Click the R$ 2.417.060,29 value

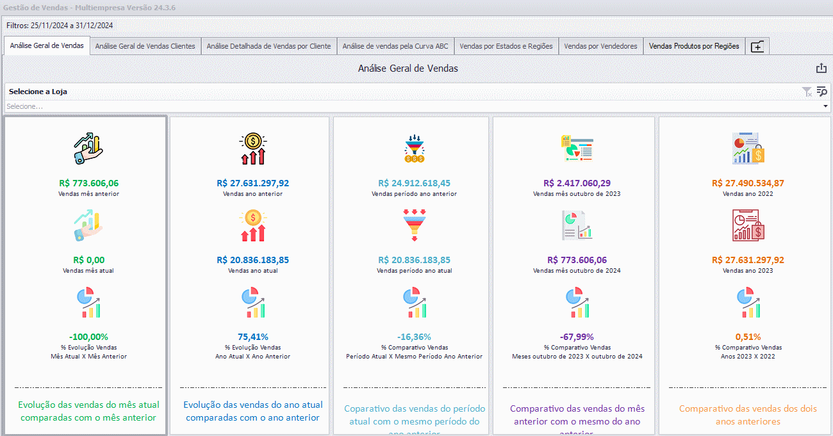(x=577, y=183)
